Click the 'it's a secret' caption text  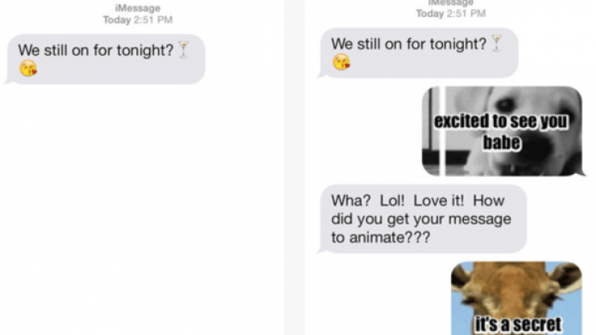click(518, 325)
